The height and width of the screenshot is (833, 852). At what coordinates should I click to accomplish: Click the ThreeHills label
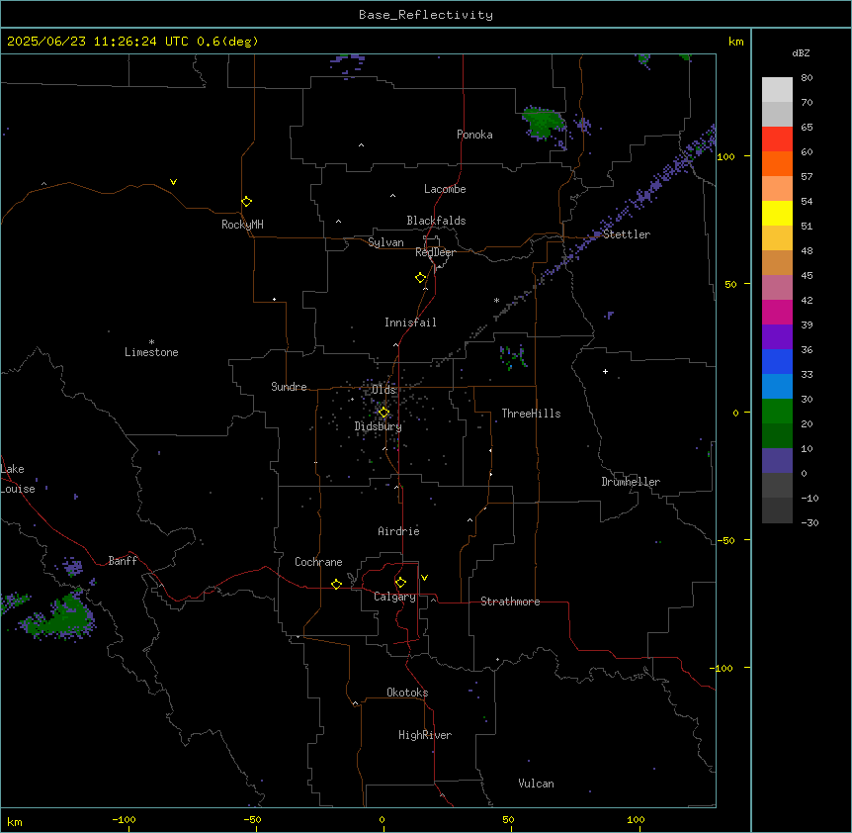531,414
